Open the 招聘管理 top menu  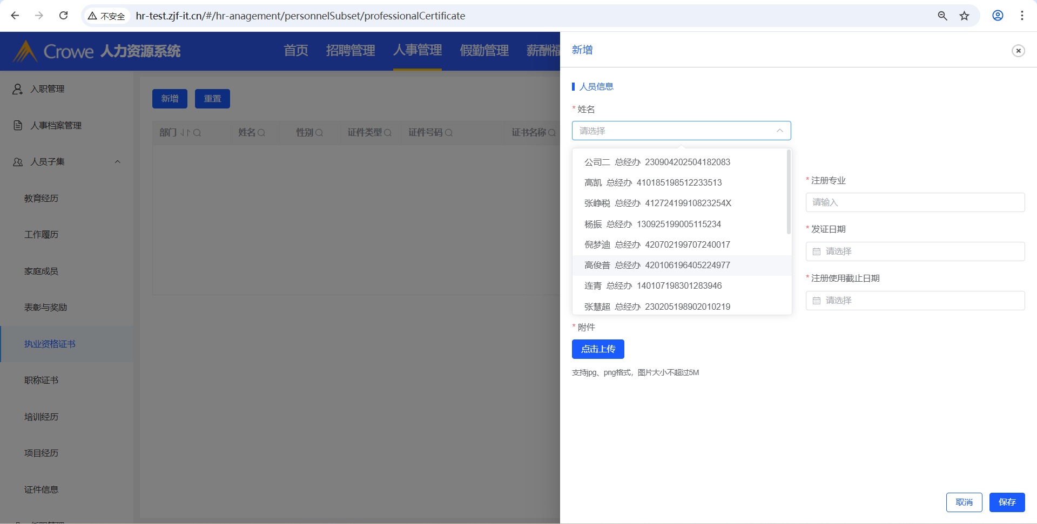pos(351,51)
